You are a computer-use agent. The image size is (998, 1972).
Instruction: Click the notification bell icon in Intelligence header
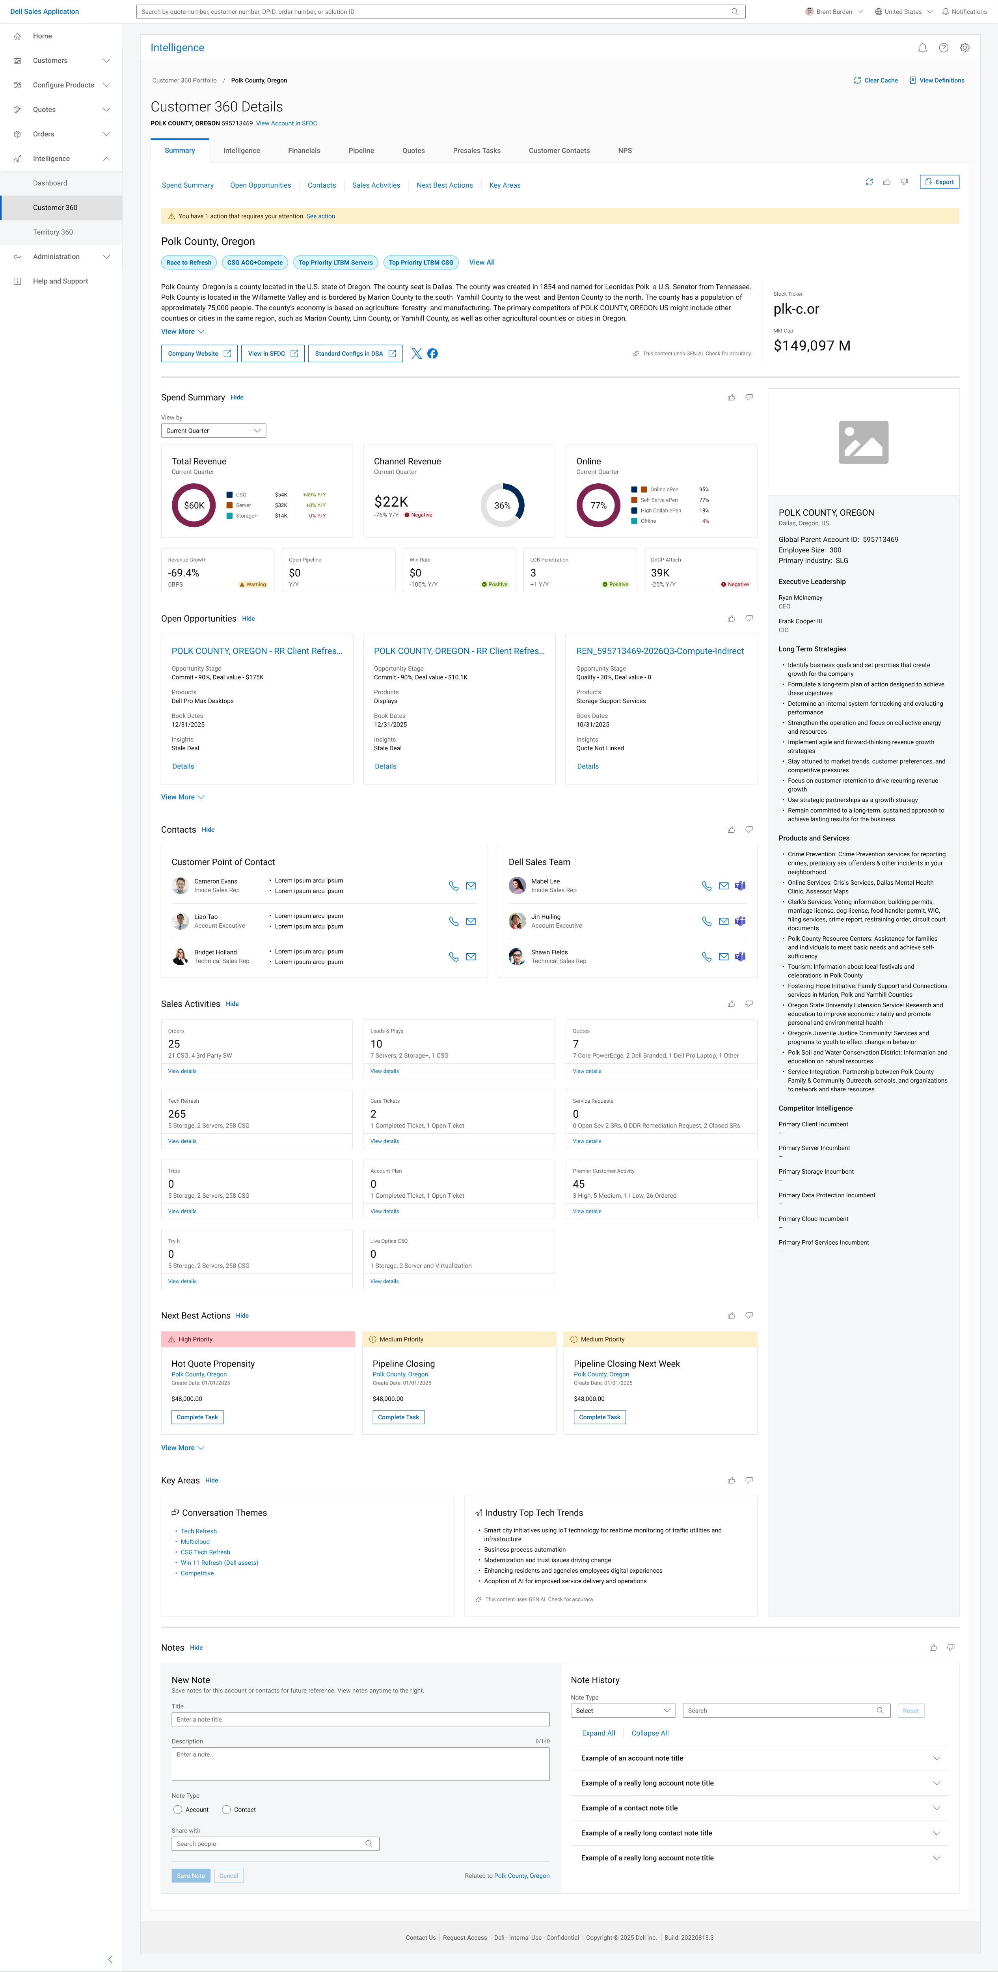point(922,48)
